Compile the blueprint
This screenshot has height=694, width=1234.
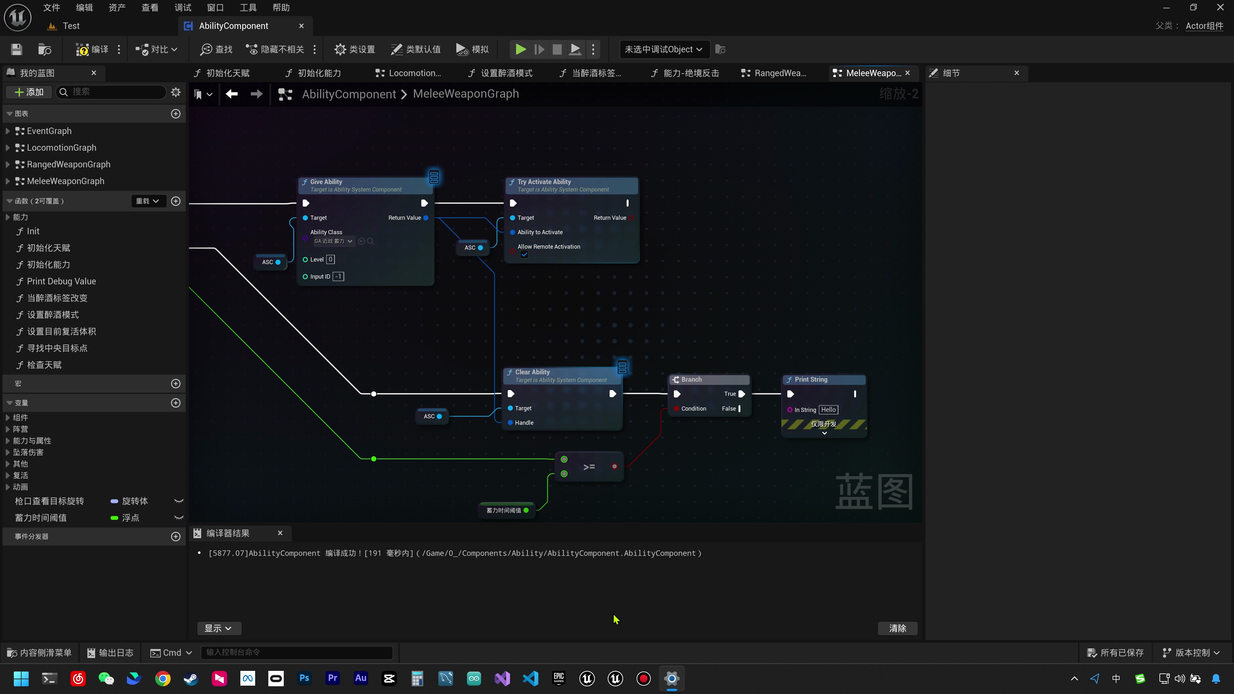92,49
